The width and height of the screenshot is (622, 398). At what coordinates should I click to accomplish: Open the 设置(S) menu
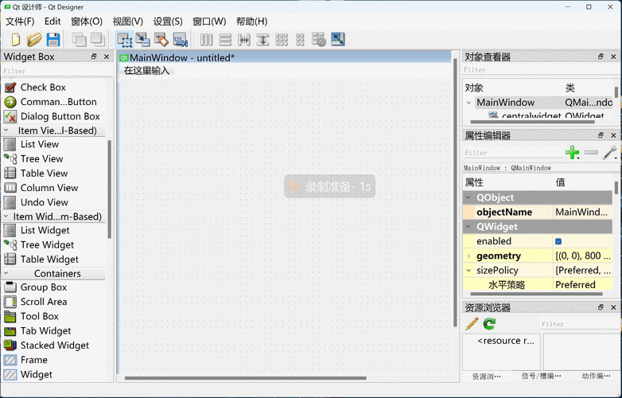point(168,21)
